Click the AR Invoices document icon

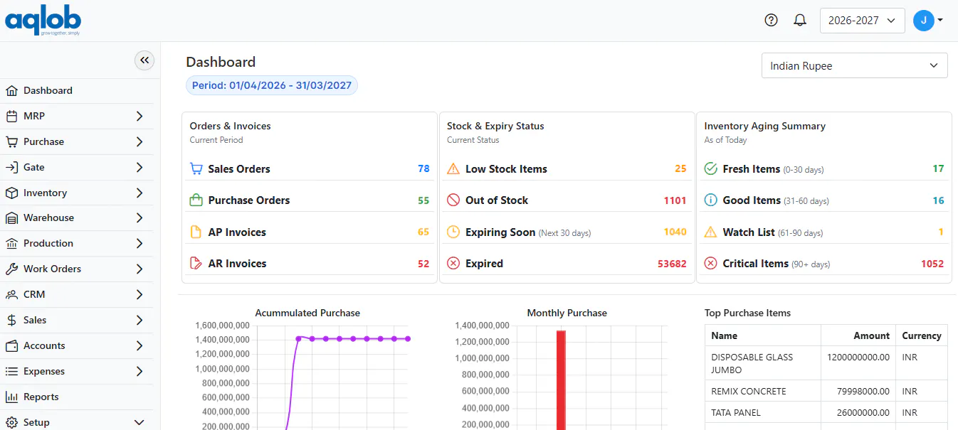(196, 263)
